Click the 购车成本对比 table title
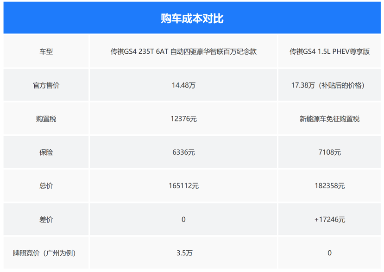This screenshot has height=272, width=384. [192, 18]
